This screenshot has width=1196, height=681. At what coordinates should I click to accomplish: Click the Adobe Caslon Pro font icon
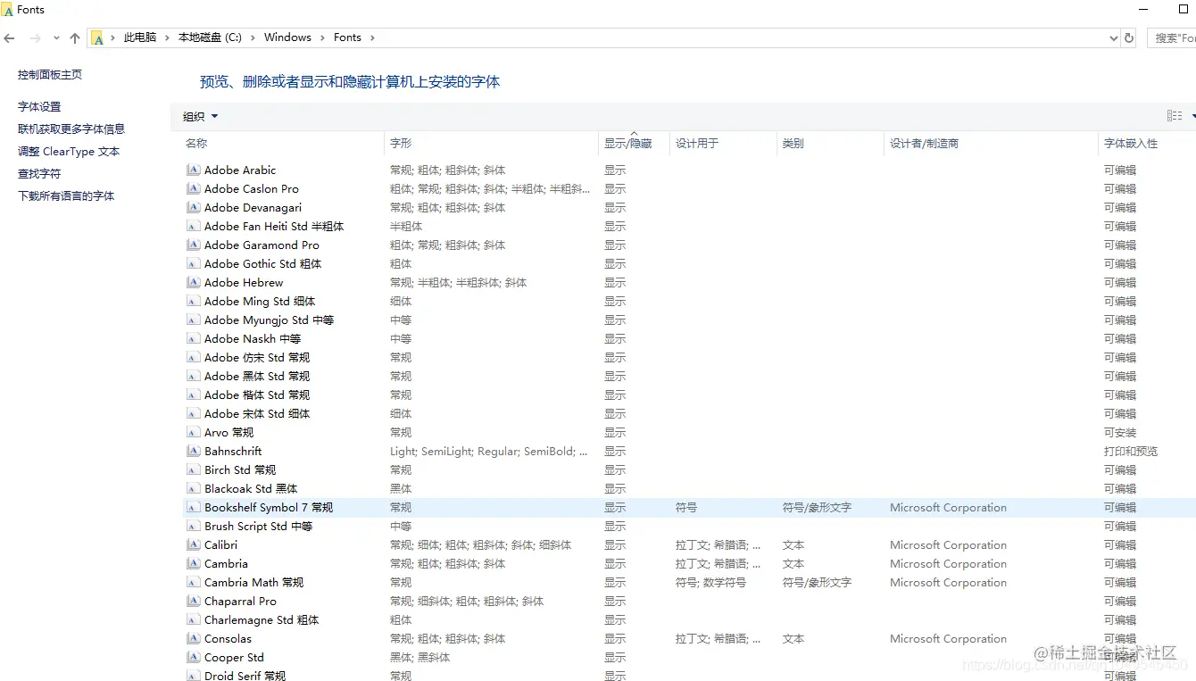(193, 188)
